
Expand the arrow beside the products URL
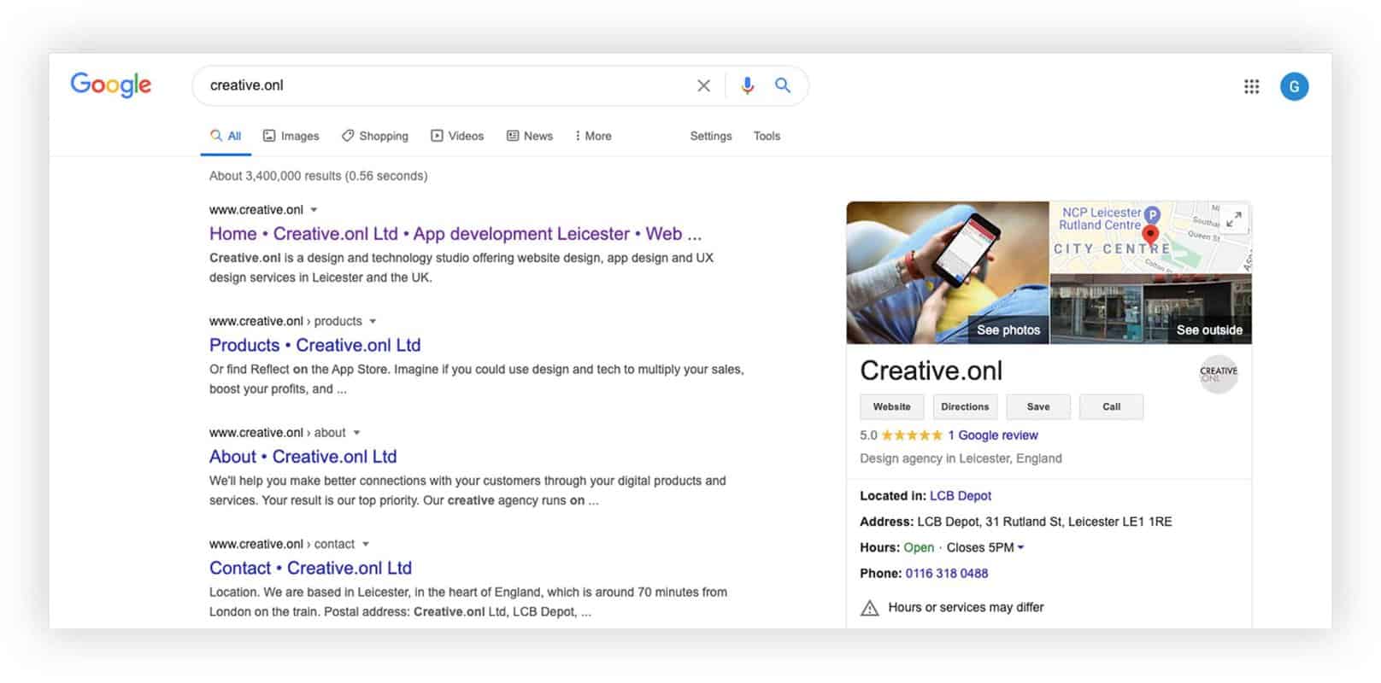[373, 322]
